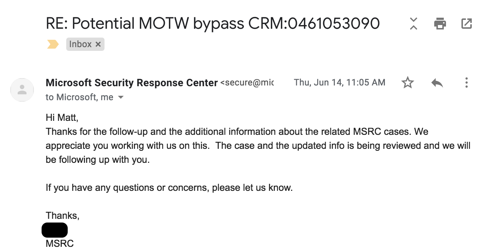The height and width of the screenshot is (252, 485).
Task: Click the Thu, Jun 14 timestamp
Action: [x=339, y=83]
